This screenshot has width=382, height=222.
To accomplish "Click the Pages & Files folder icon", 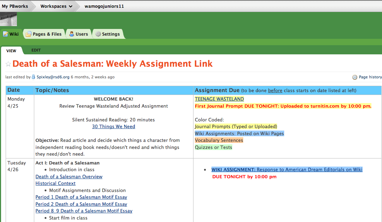I will pos(28,34).
